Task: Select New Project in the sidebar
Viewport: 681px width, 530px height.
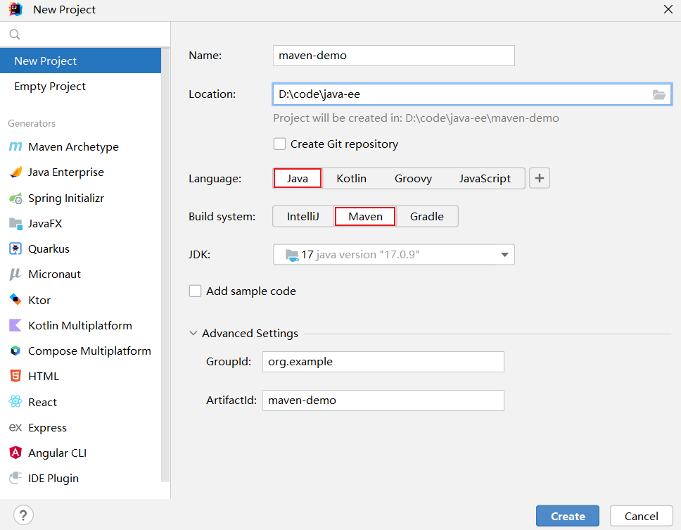Action: click(x=80, y=61)
